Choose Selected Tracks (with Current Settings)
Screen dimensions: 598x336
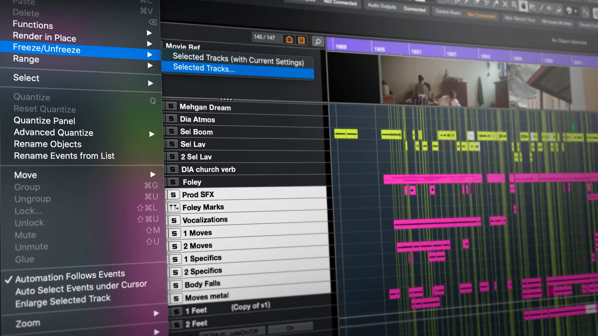(238, 59)
